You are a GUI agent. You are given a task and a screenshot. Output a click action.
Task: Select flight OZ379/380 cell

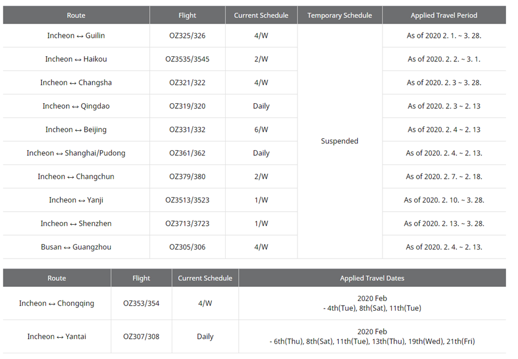[187, 177]
